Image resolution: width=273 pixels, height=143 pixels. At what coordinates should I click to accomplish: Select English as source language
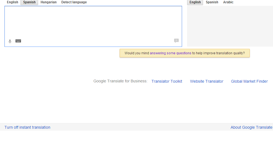[x=12, y=2]
